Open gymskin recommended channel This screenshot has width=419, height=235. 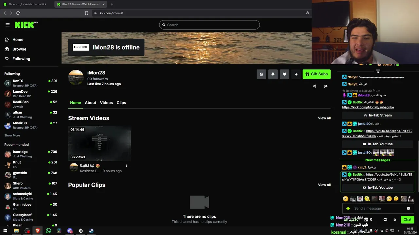tap(31, 175)
